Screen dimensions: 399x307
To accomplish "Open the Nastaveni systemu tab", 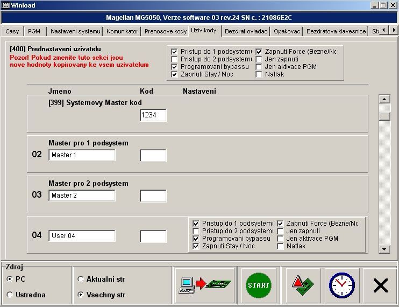I will (x=75, y=31).
